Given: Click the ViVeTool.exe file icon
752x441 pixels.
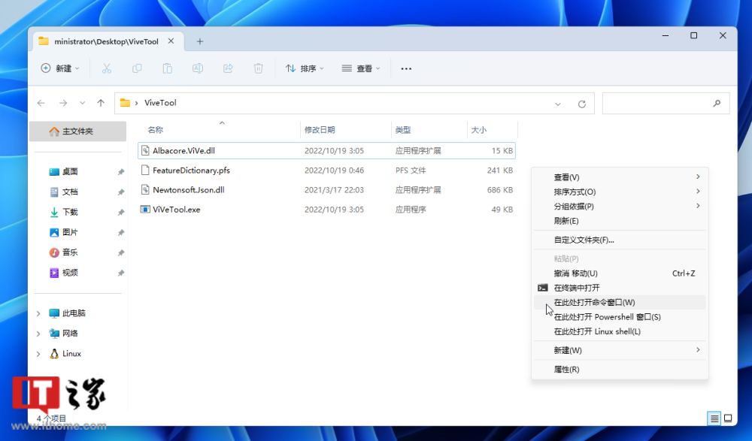Looking at the screenshot, I should coord(145,210).
